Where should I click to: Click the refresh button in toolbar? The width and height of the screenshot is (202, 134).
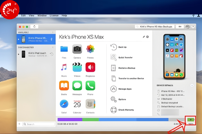(34, 27)
